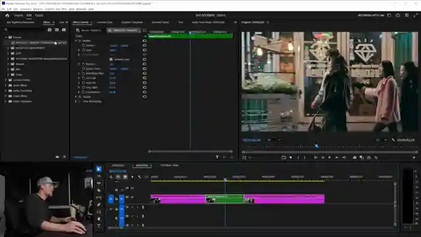The image size is (421, 237).
Task: Create a new custom bin in Effects panel
Action: (x=57, y=157)
